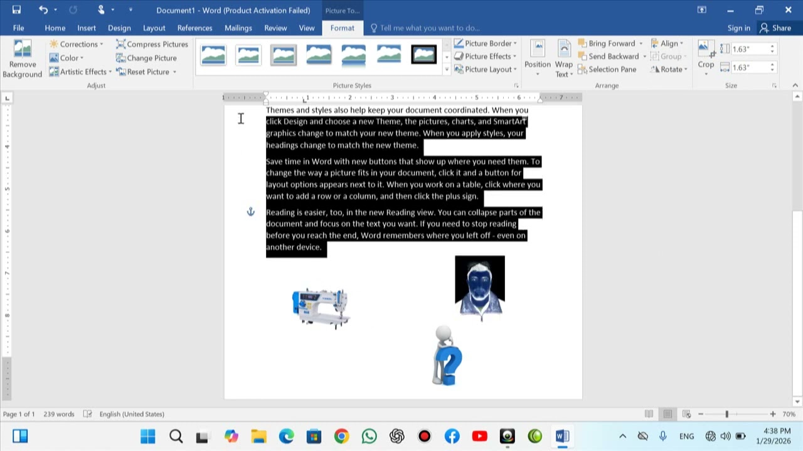Open the Picture Styles dialog launcher
The image size is (803, 451).
pos(516,85)
